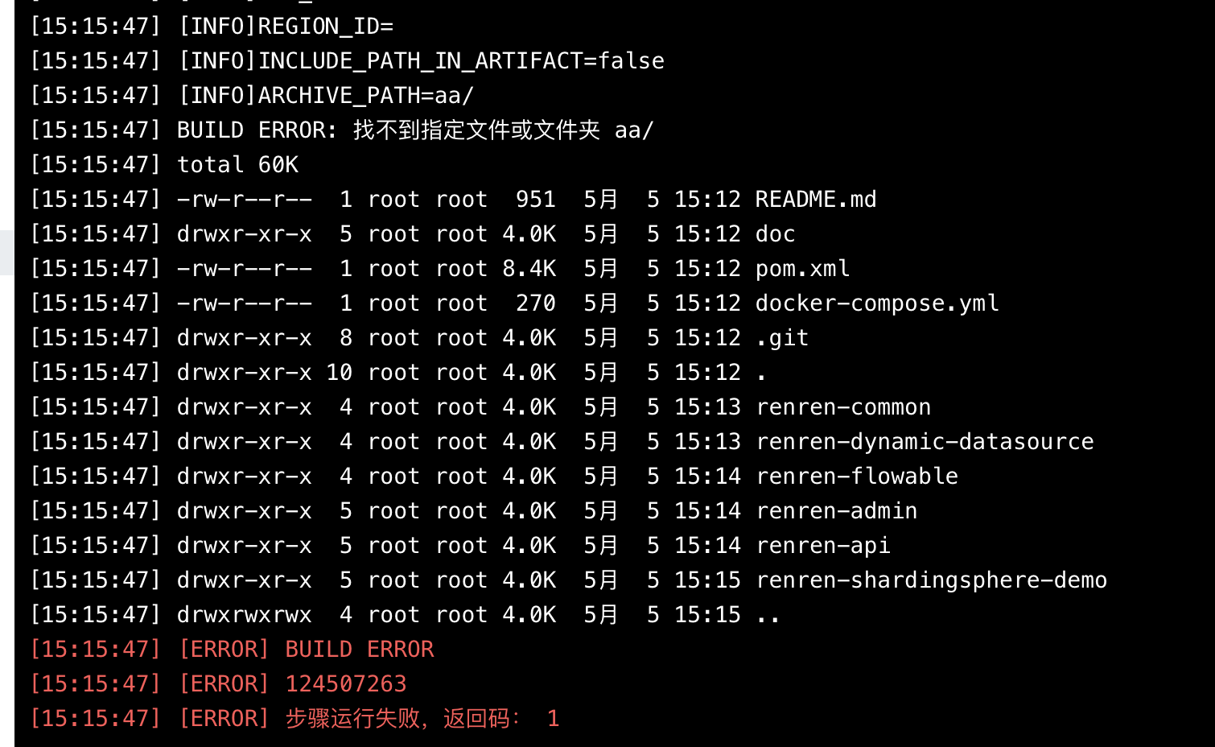Viewport: 1215px width, 747px height.
Task: Click the REGION_ID= log line
Action: click(x=212, y=26)
